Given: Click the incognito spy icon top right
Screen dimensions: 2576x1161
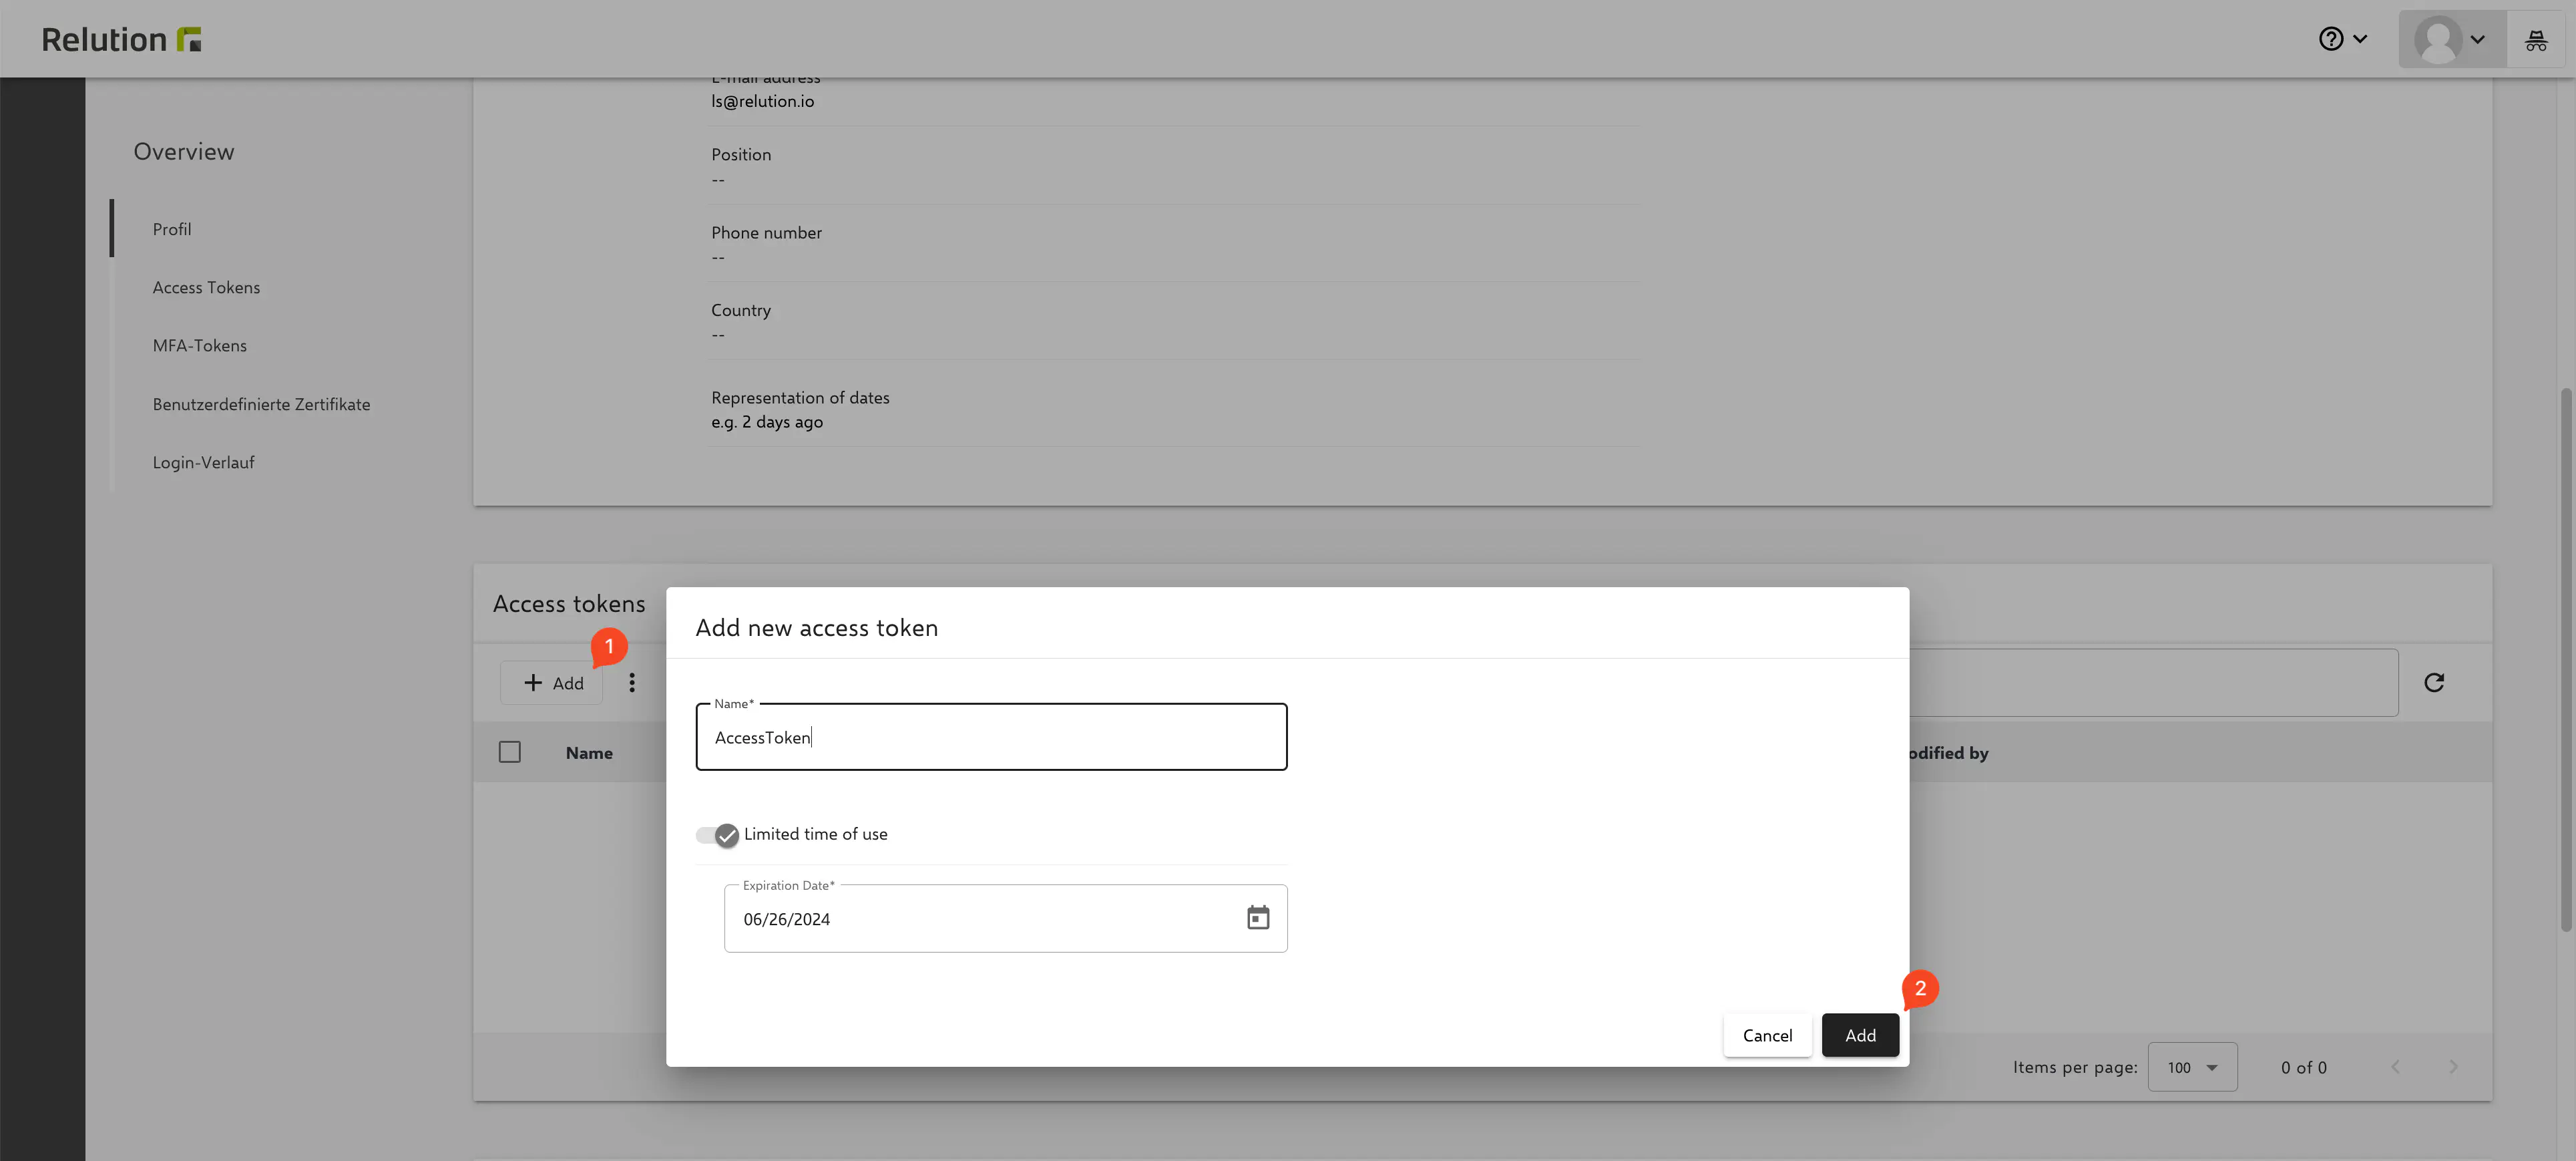Looking at the screenshot, I should click(x=2535, y=39).
